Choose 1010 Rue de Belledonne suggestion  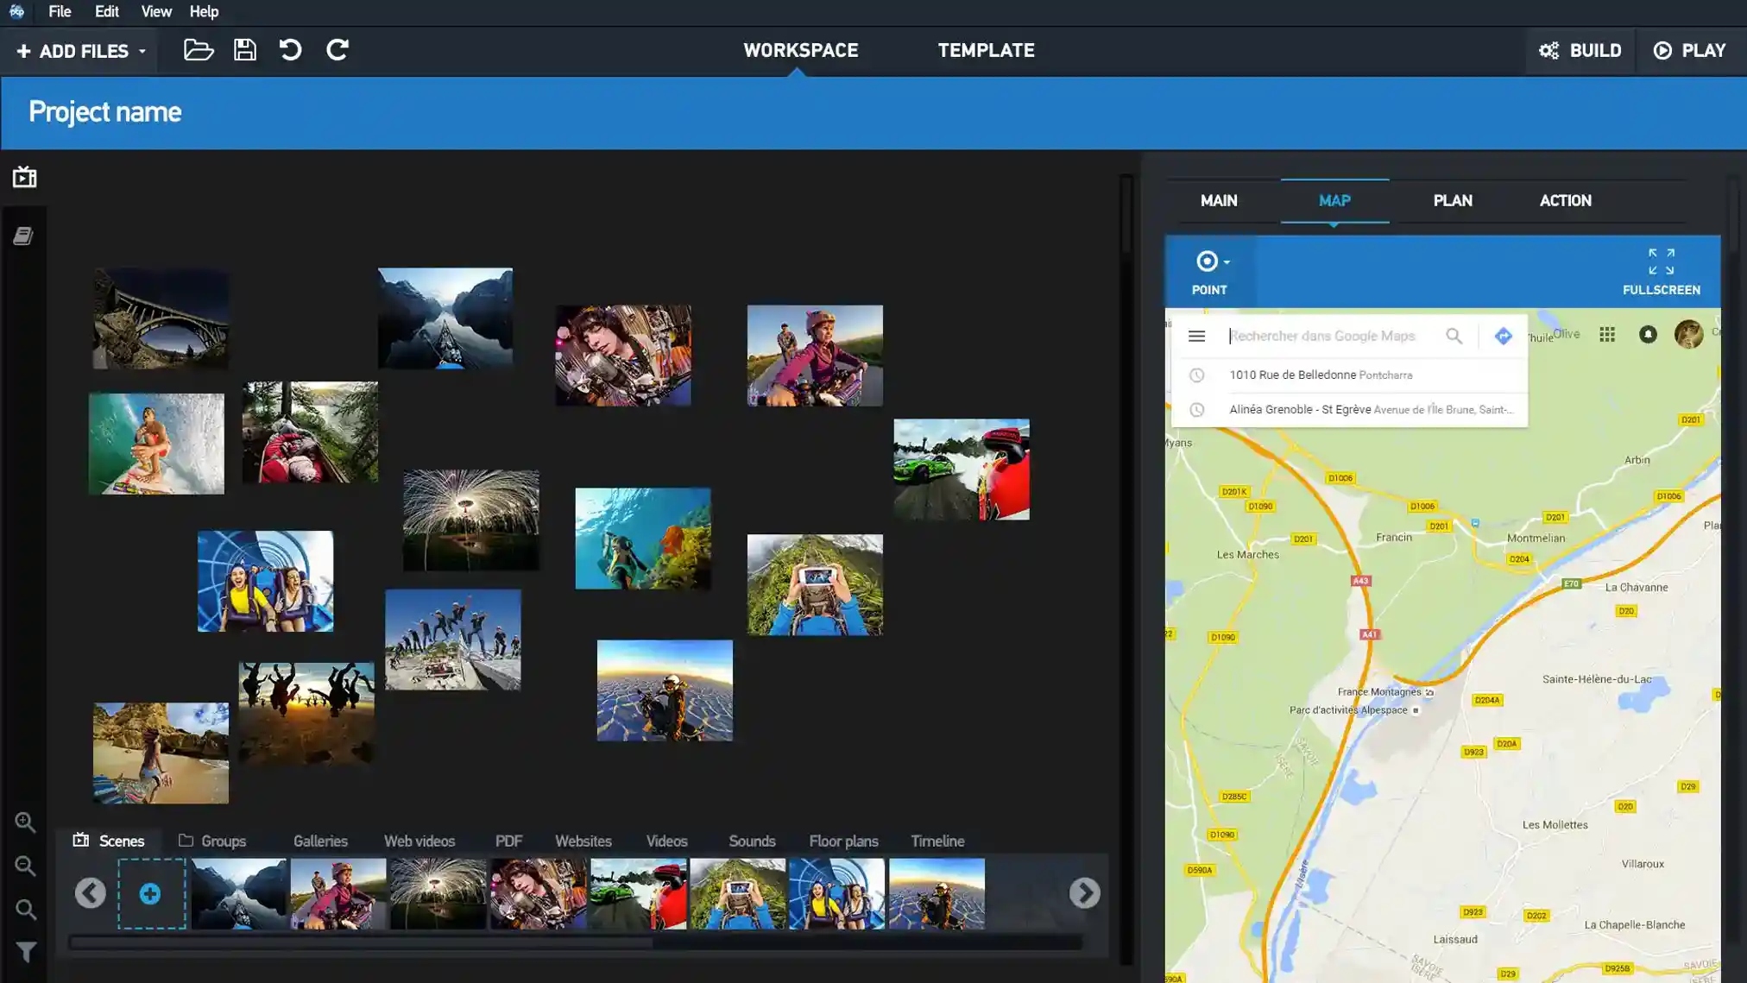[x=1349, y=375]
